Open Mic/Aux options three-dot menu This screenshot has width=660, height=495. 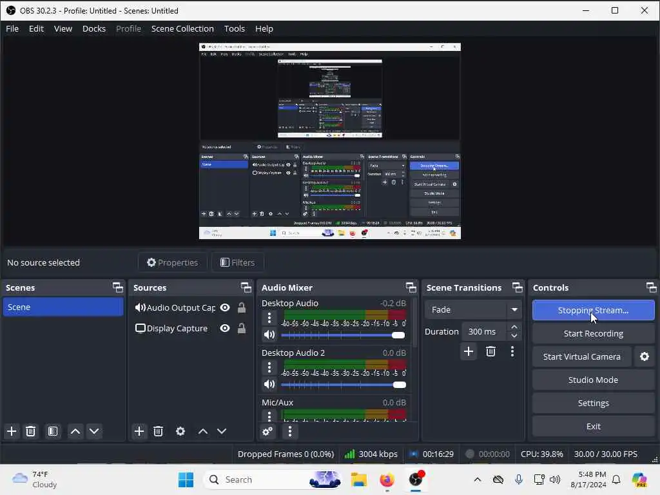coord(269,416)
